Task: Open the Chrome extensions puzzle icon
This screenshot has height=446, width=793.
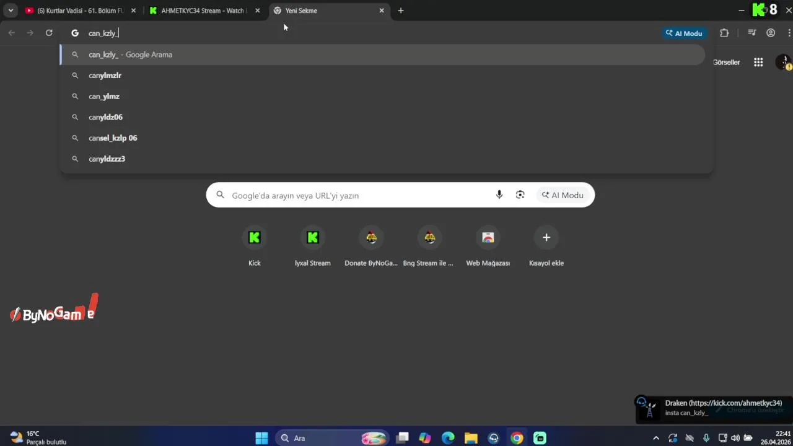Action: tap(724, 33)
